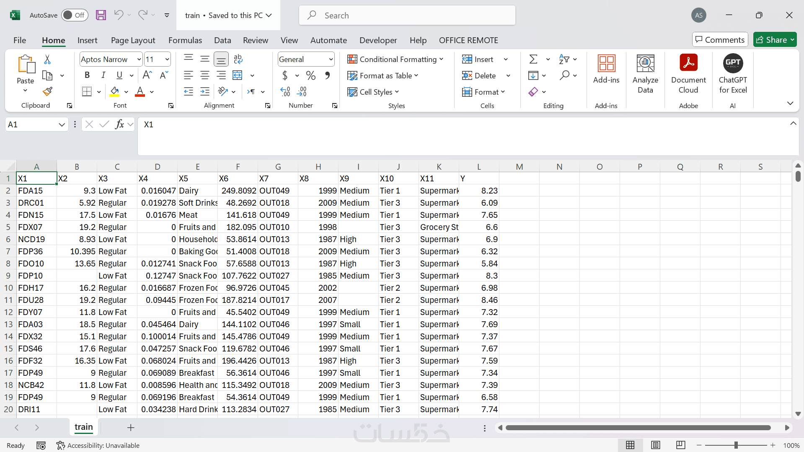This screenshot has height=452, width=804.
Task: Click the Insert Function fx icon
Action: click(120, 124)
